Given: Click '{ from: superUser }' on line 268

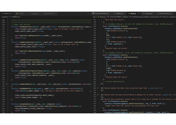Looking at the screenshot, I should (x=115, y=44).
